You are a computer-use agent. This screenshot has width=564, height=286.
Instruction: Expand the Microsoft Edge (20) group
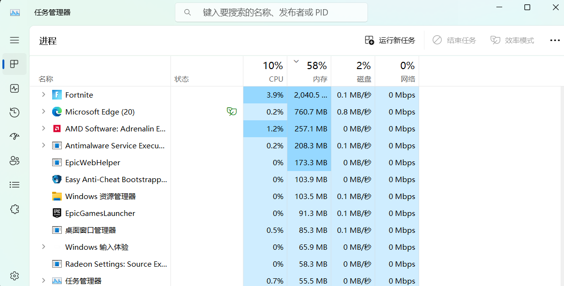pos(43,112)
